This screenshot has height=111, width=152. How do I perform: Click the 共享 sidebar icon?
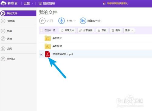(3, 31)
